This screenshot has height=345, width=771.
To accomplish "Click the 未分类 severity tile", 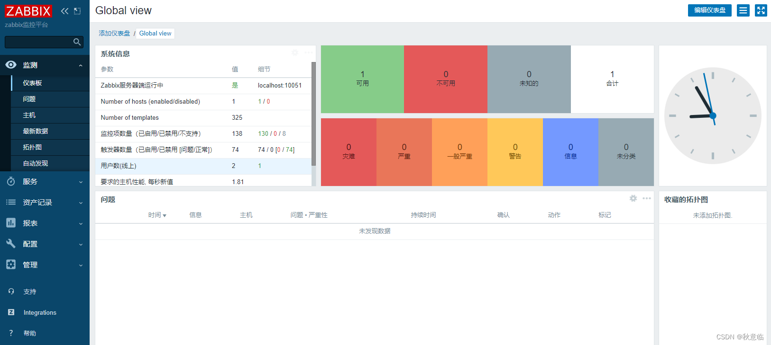I will point(626,152).
